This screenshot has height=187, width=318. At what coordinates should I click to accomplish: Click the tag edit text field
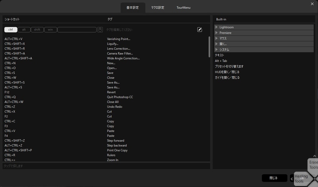[150, 30]
